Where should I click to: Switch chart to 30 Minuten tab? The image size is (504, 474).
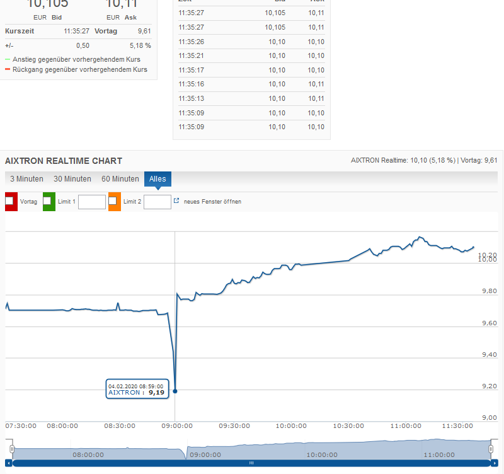pyautogui.click(x=72, y=179)
